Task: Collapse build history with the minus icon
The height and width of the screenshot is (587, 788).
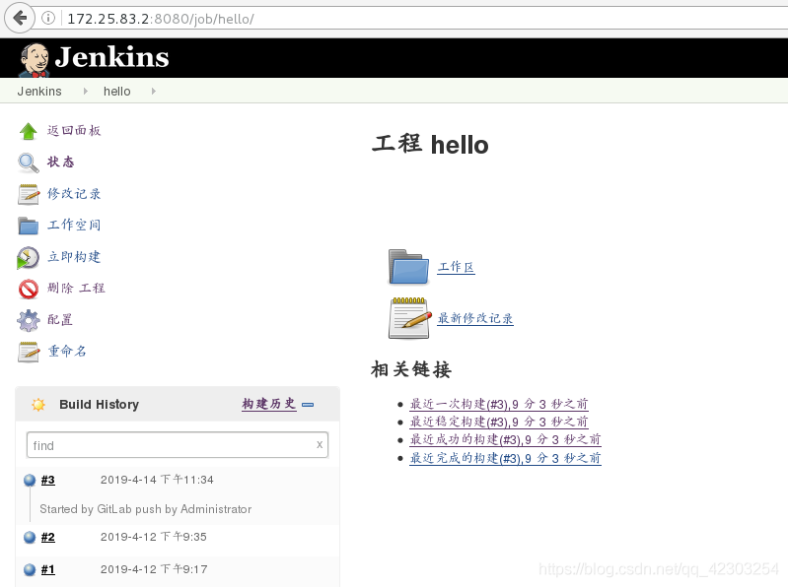Action: 308,405
